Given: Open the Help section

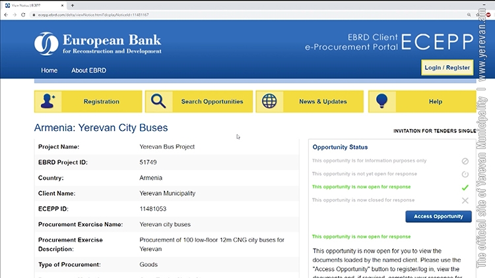Looking at the screenshot, I should (422, 101).
